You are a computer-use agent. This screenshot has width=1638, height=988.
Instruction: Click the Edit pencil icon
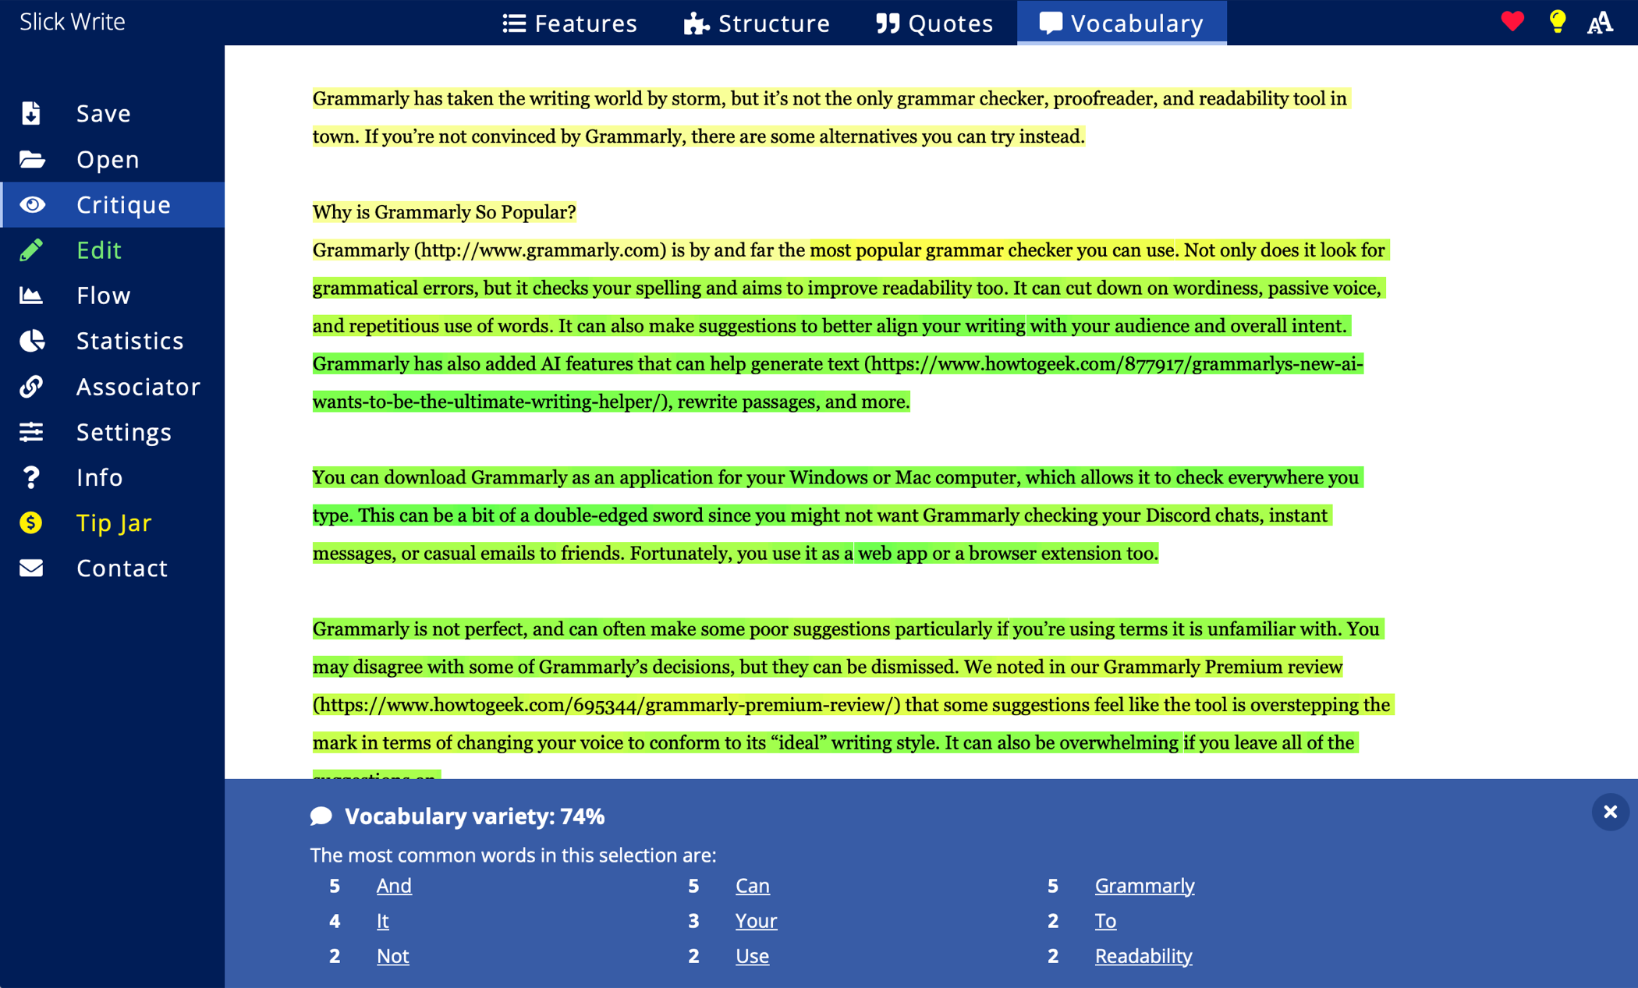[x=31, y=250]
